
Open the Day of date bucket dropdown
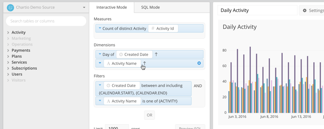point(100,54)
